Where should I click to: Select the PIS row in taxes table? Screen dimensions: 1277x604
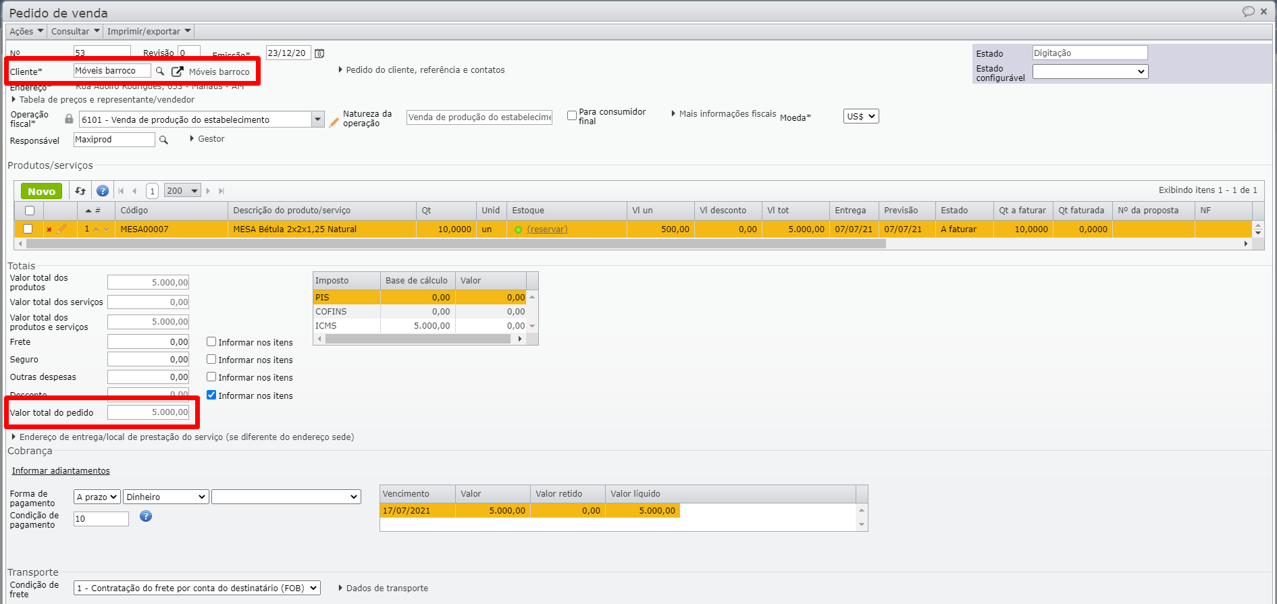tap(419, 297)
